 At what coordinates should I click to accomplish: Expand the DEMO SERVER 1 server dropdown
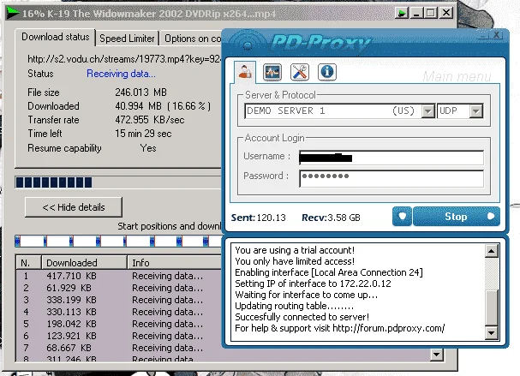427,111
